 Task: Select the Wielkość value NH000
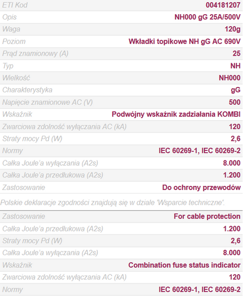[x=229, y=78]
